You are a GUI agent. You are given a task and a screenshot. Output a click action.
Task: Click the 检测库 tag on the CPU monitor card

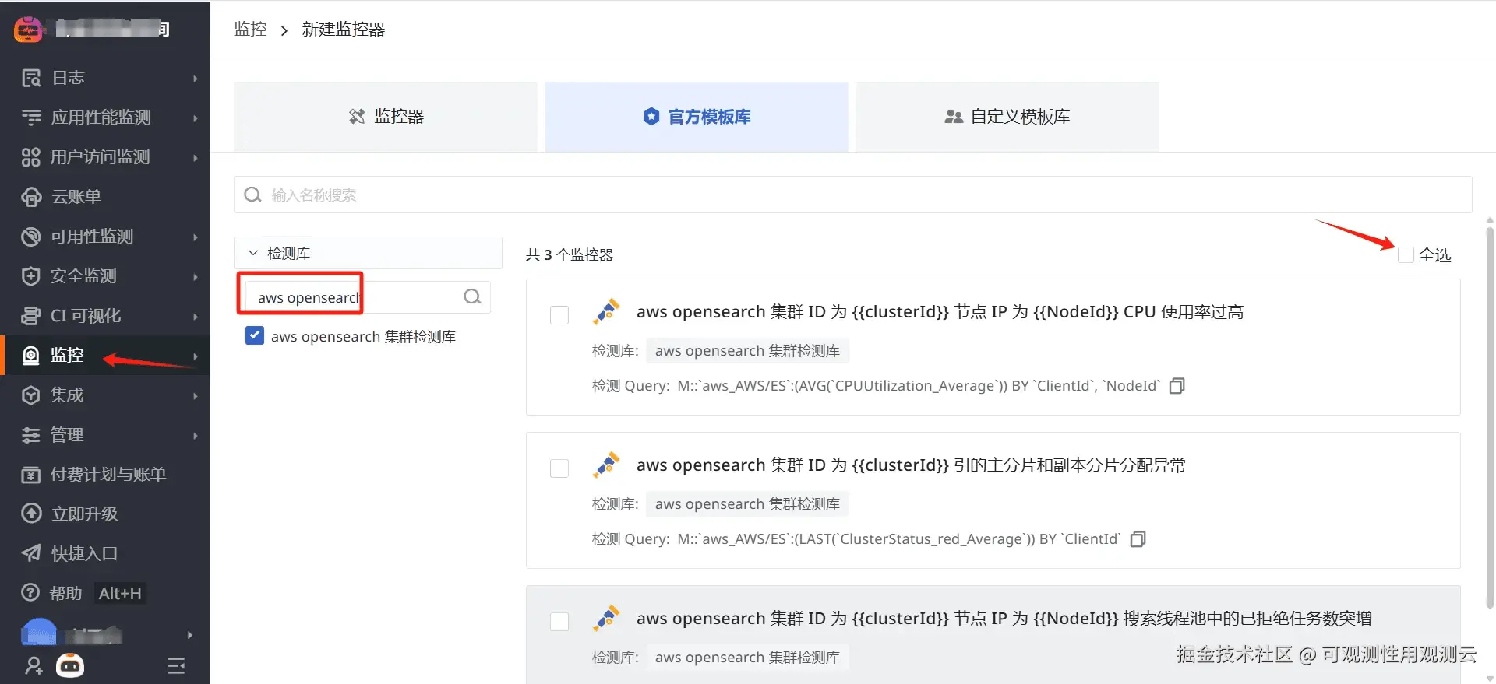click(x=747, y=351)
